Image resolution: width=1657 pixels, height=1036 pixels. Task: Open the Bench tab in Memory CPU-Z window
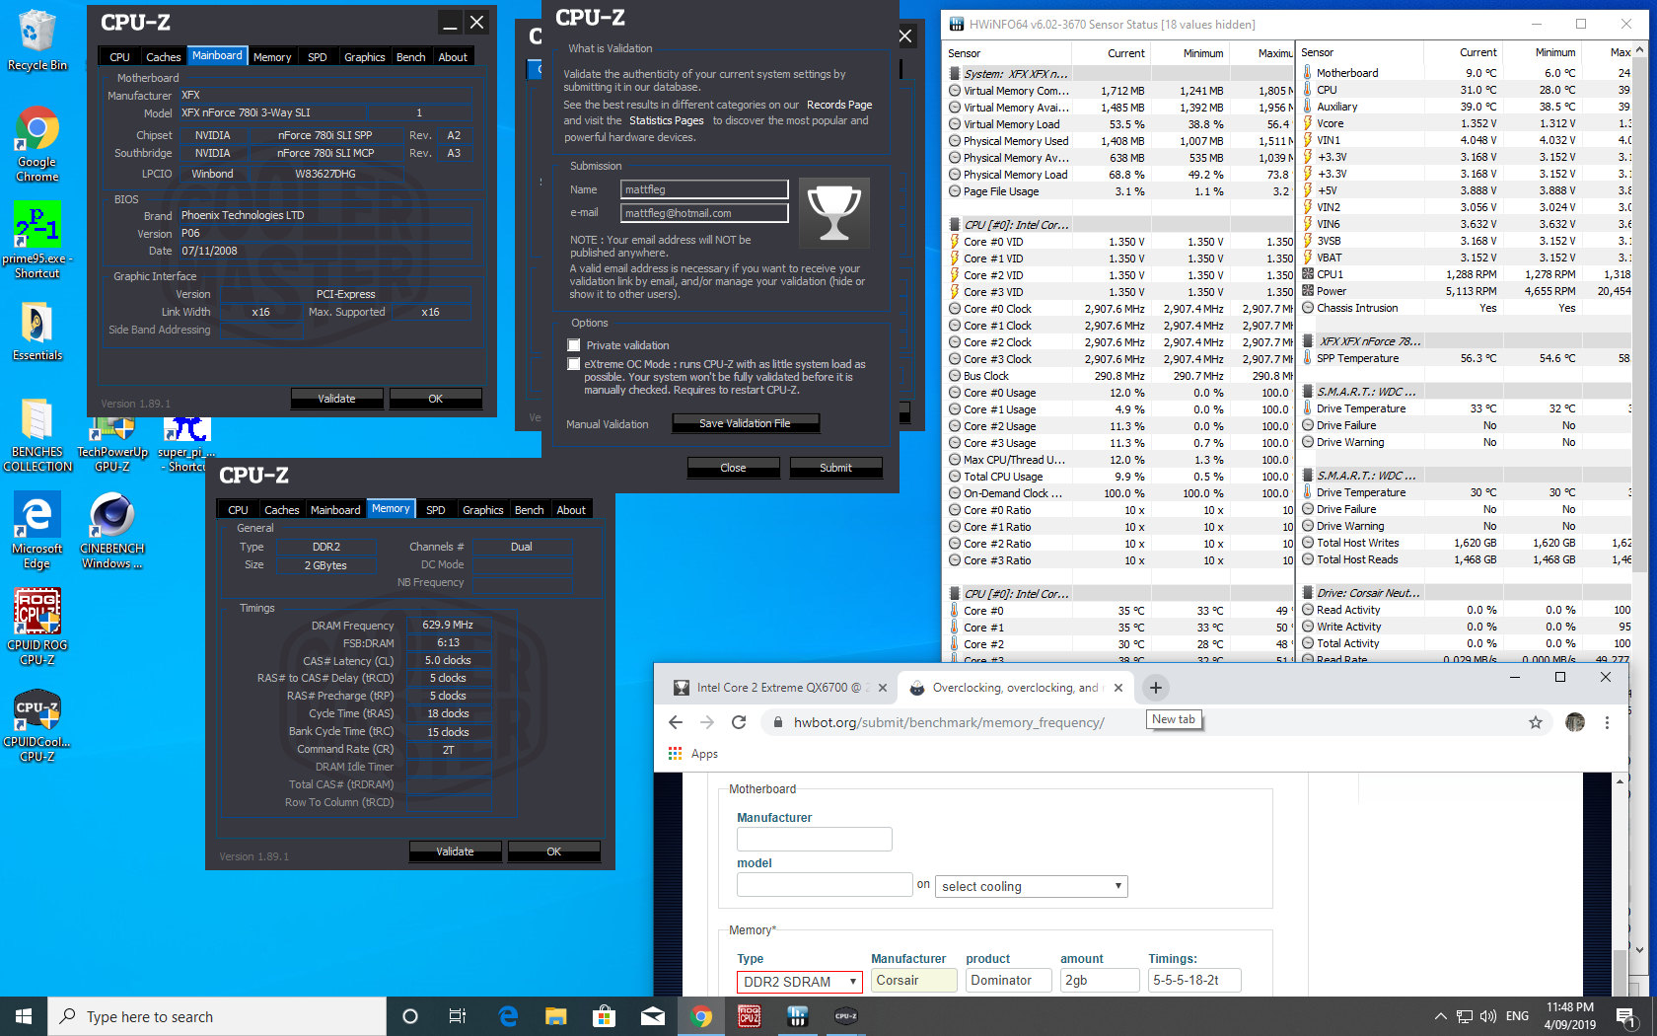tap(530, 510)
